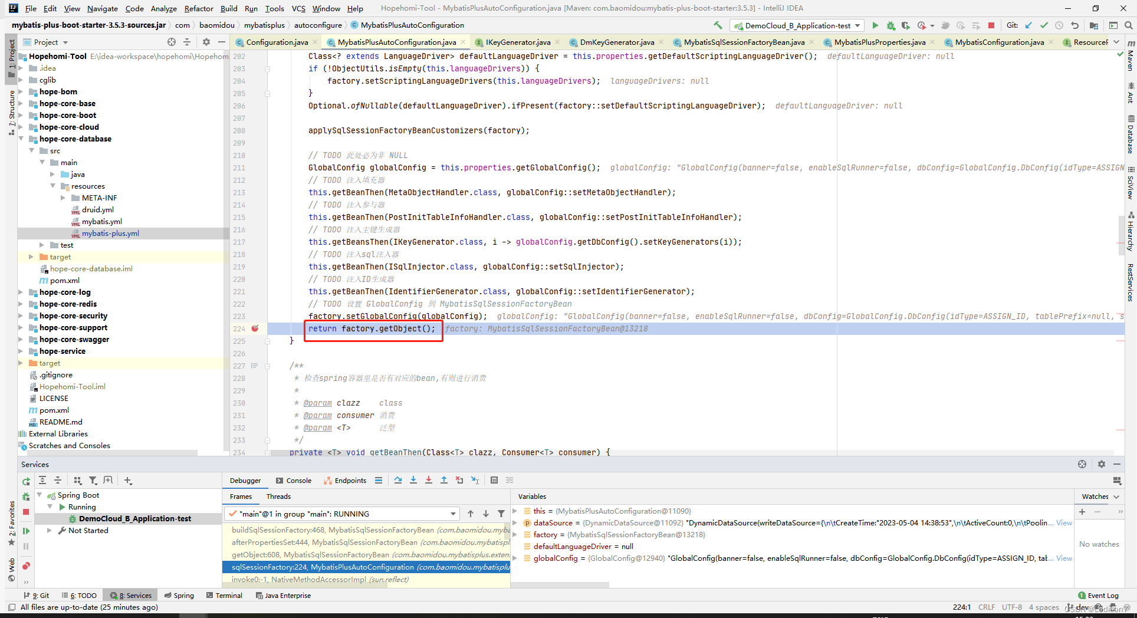Click the Force Step Into red arrow icon
This screenshot has width=1137, height=618.
point(429,480)
